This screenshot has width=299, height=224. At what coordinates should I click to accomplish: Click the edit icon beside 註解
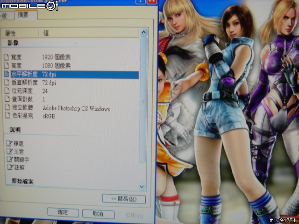(x=10, y=167)
